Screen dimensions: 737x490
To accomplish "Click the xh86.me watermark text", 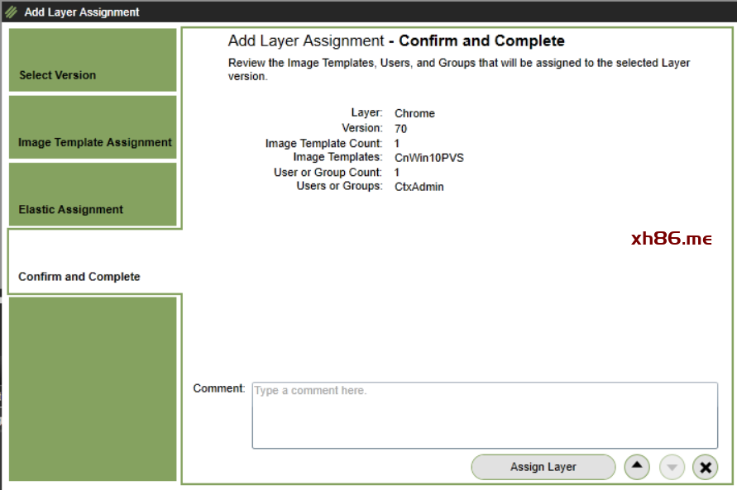I will coord(671,239).
